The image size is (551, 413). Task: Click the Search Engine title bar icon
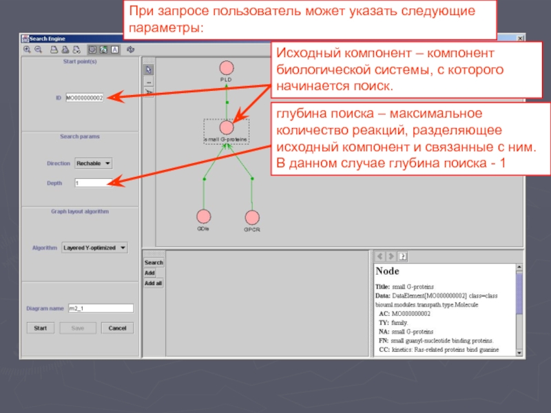[x=25, y=39]
